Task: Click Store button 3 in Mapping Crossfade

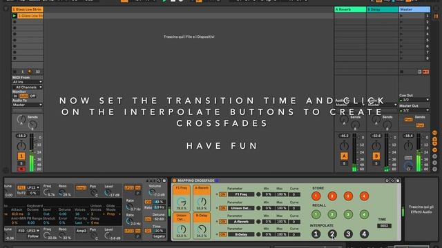Action: (x=348, y=196)
